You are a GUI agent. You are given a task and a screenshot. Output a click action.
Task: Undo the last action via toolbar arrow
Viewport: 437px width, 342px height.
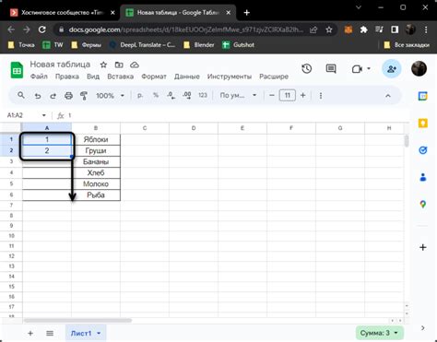38,96
